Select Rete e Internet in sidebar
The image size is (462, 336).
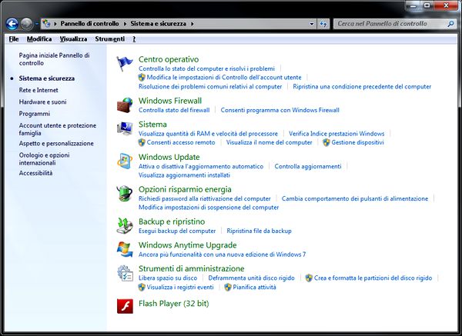pos(38,90)
